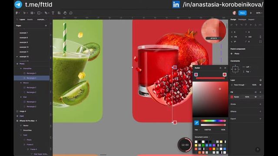Add an export setting with plus icon

click(x=260, y=119)
